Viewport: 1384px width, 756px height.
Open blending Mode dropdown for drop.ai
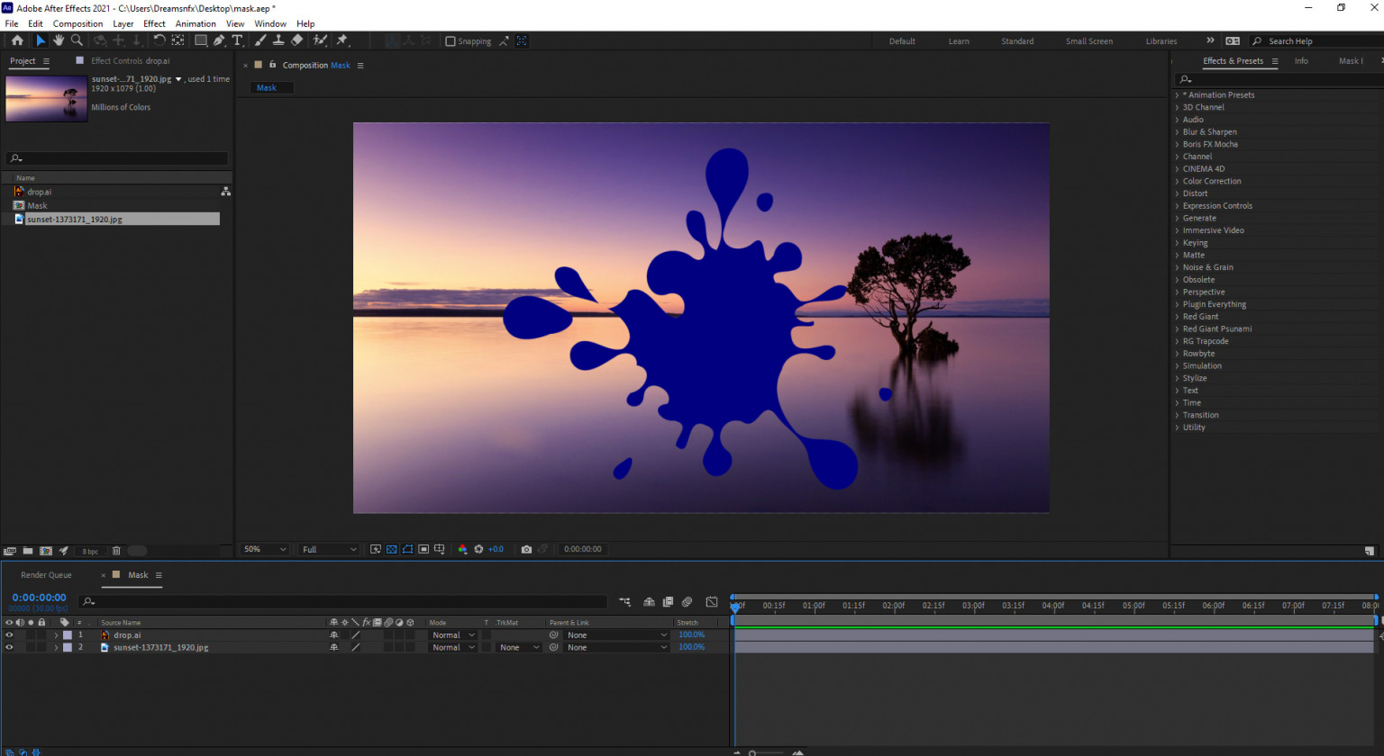click(452, 635)
